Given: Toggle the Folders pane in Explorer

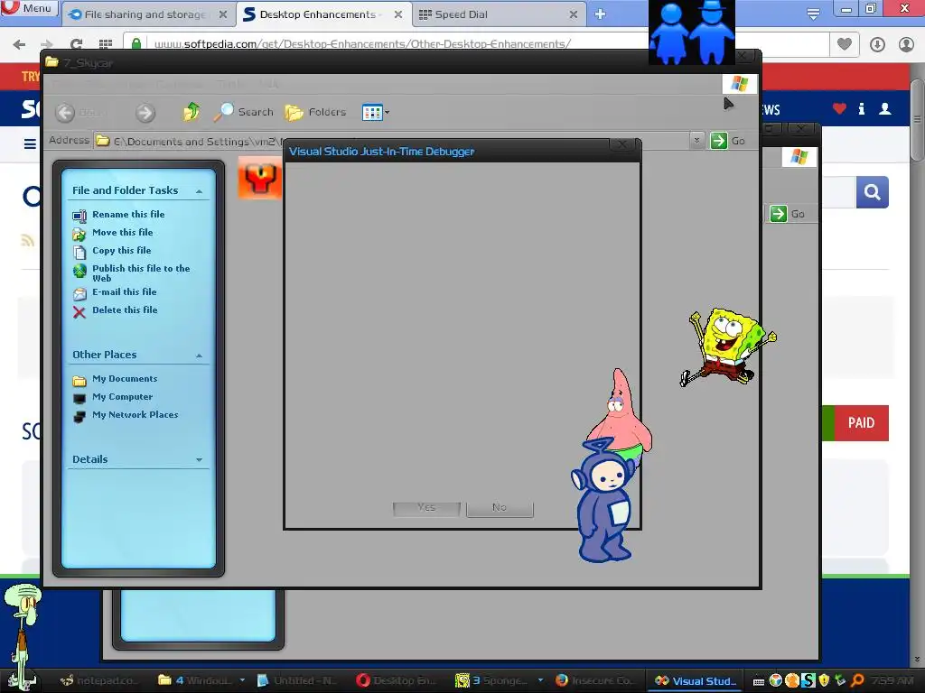Looking at the screenshot, I should point(315,112).
